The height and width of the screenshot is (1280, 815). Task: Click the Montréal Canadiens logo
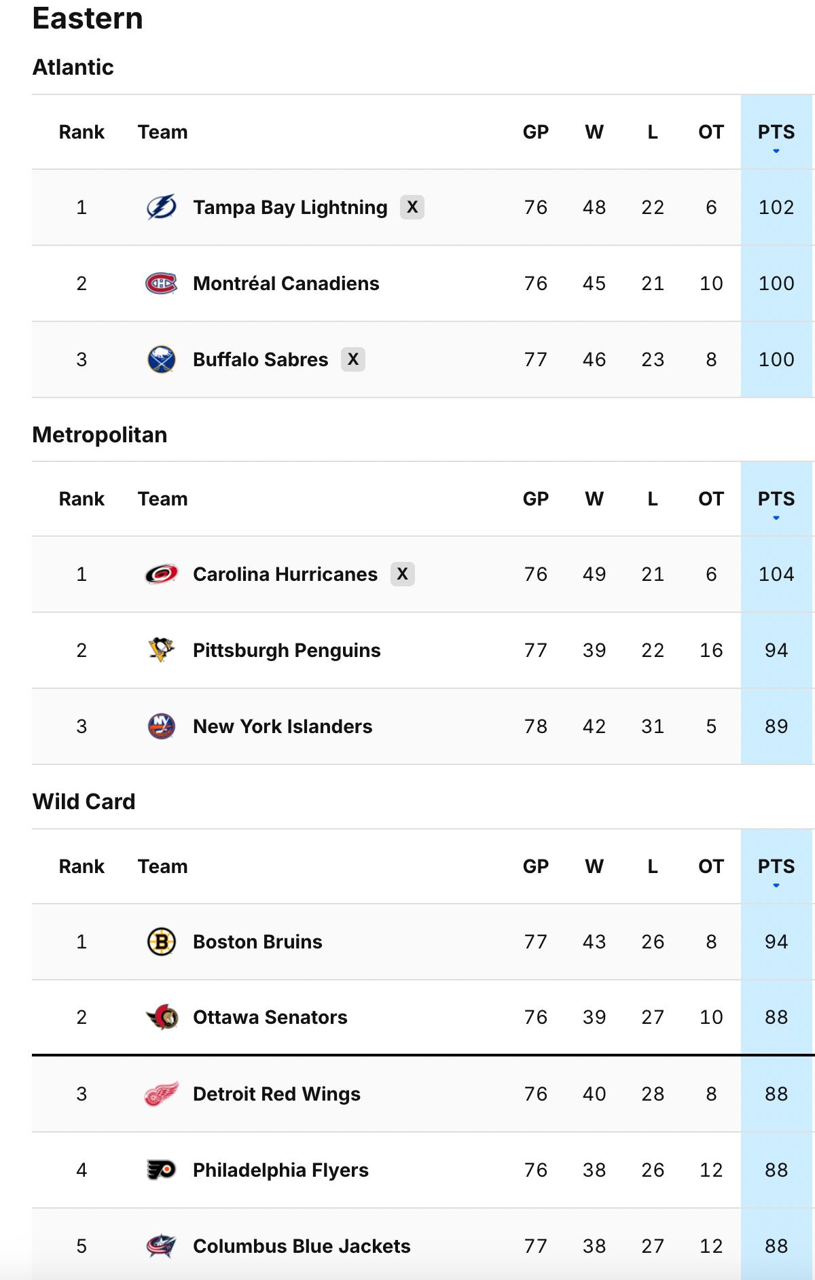tap(161, 283)
